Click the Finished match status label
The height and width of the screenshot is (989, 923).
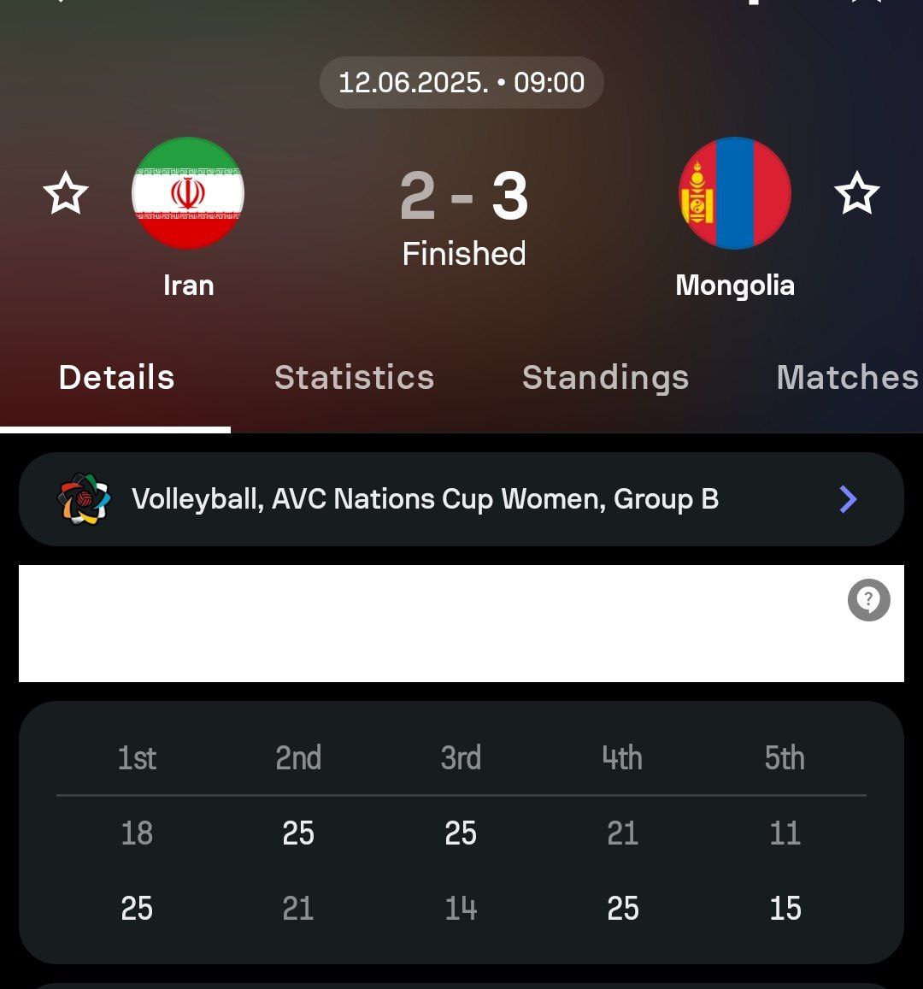(x=463, y=254)
